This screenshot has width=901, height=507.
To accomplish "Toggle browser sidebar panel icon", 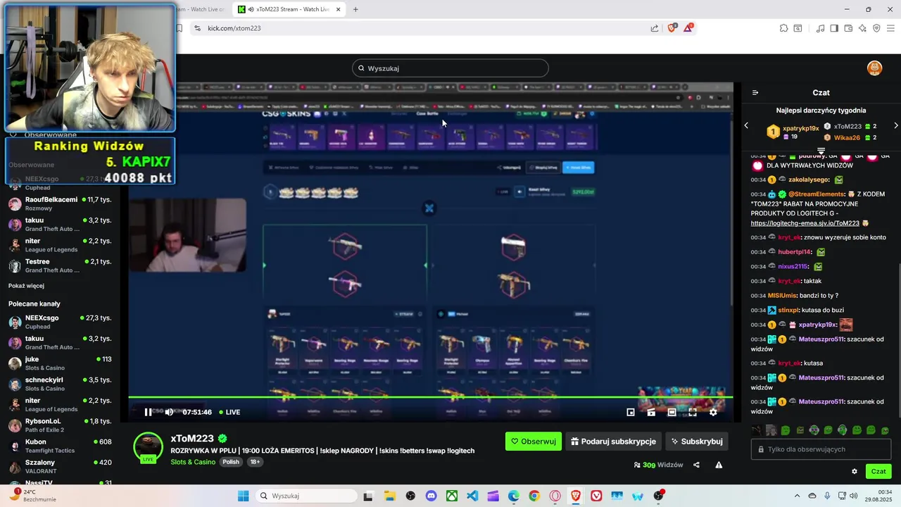I will coord(834,28).
